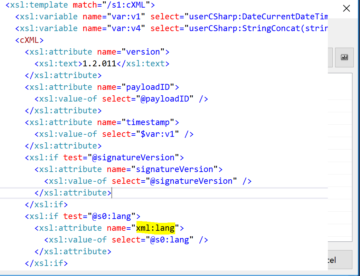Click the xsl:if test @signatureVersion line
Screen dimensions: 360x276
pyautogui.click(x=104, y=158)
